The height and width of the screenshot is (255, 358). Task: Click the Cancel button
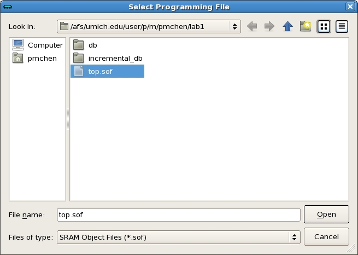click(x=326, y=237)
